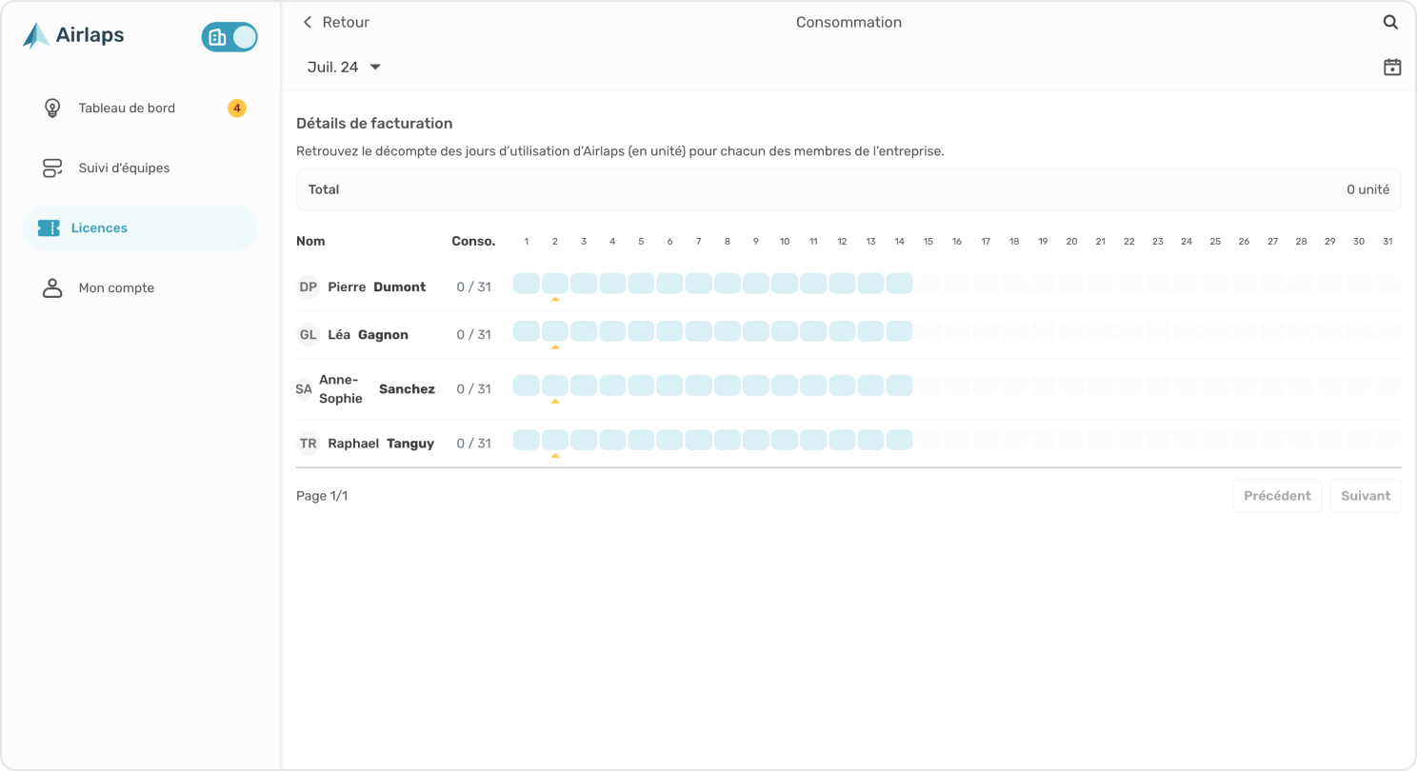
Task: Click the Nom column header
Action: coord(310,242)
